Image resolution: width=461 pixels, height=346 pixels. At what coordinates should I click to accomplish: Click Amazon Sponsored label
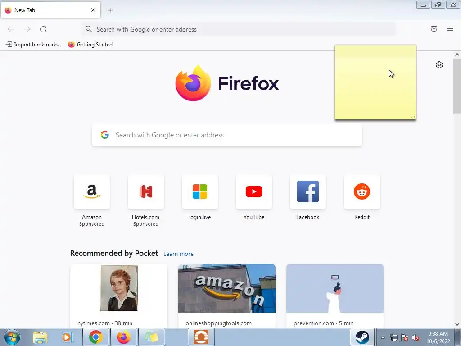pyautogui.click(x=92, y=224)
